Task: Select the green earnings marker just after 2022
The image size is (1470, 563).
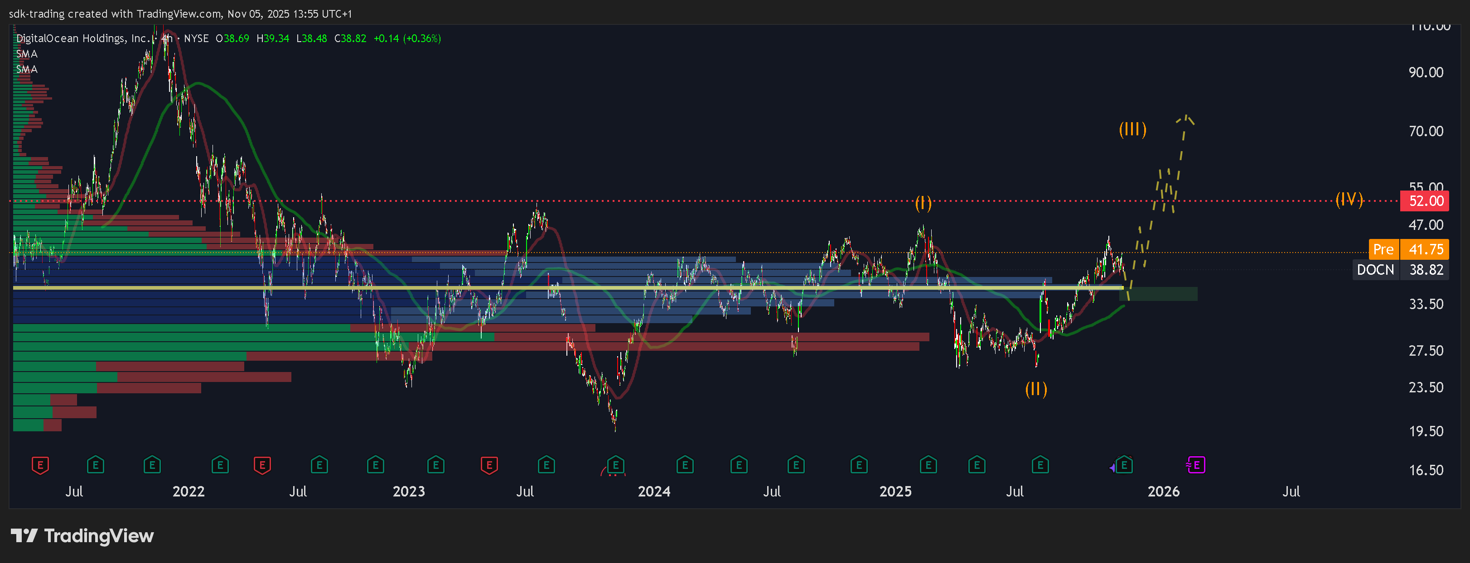Action: (x=220, y=466)
